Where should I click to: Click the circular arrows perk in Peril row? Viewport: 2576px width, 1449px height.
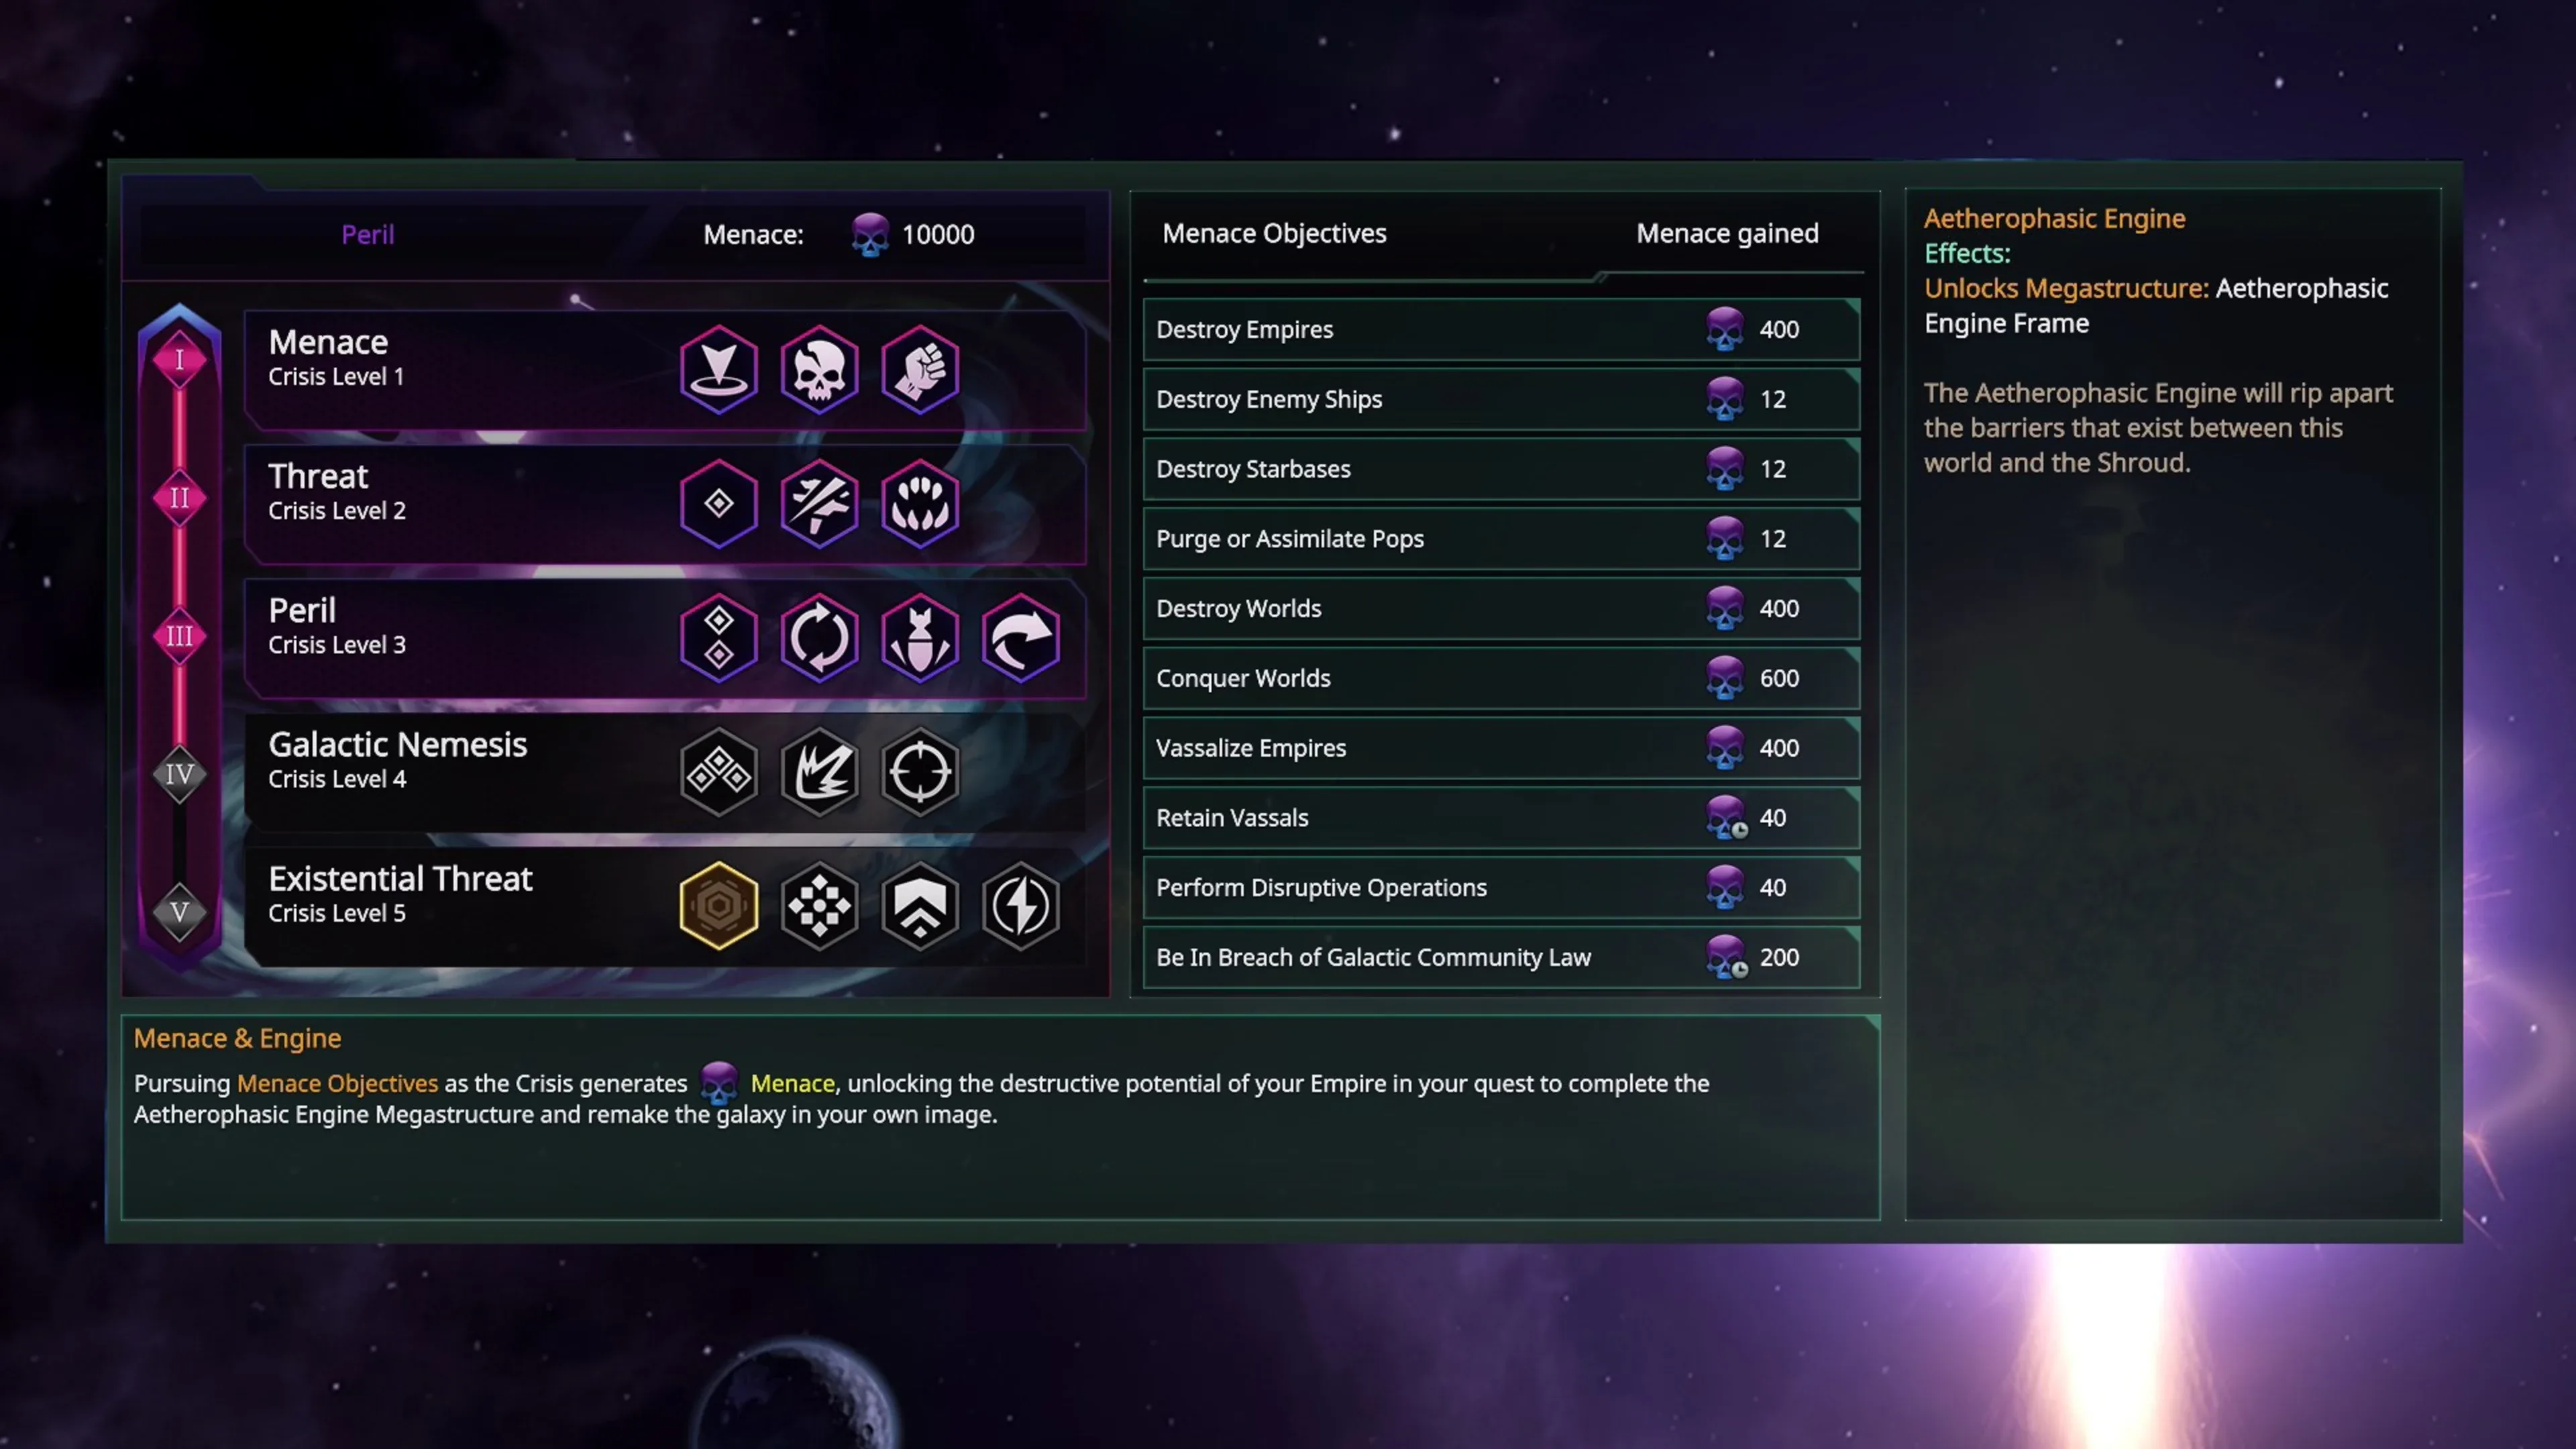coord(819,637)
